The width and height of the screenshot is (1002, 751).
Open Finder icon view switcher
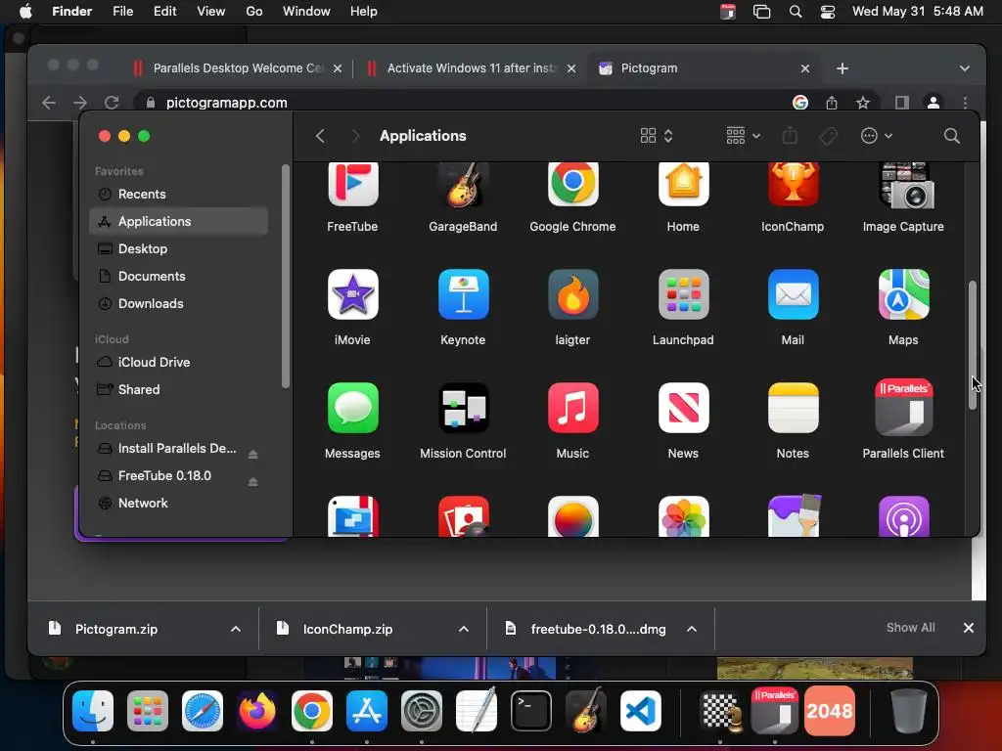pos(657,136)
